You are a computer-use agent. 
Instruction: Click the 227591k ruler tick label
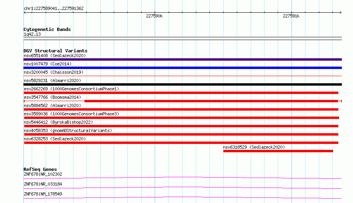[291, 16]
